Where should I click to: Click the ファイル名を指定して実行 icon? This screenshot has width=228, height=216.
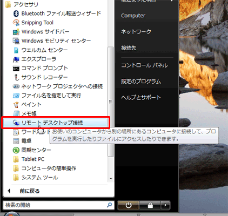(16, 96)
